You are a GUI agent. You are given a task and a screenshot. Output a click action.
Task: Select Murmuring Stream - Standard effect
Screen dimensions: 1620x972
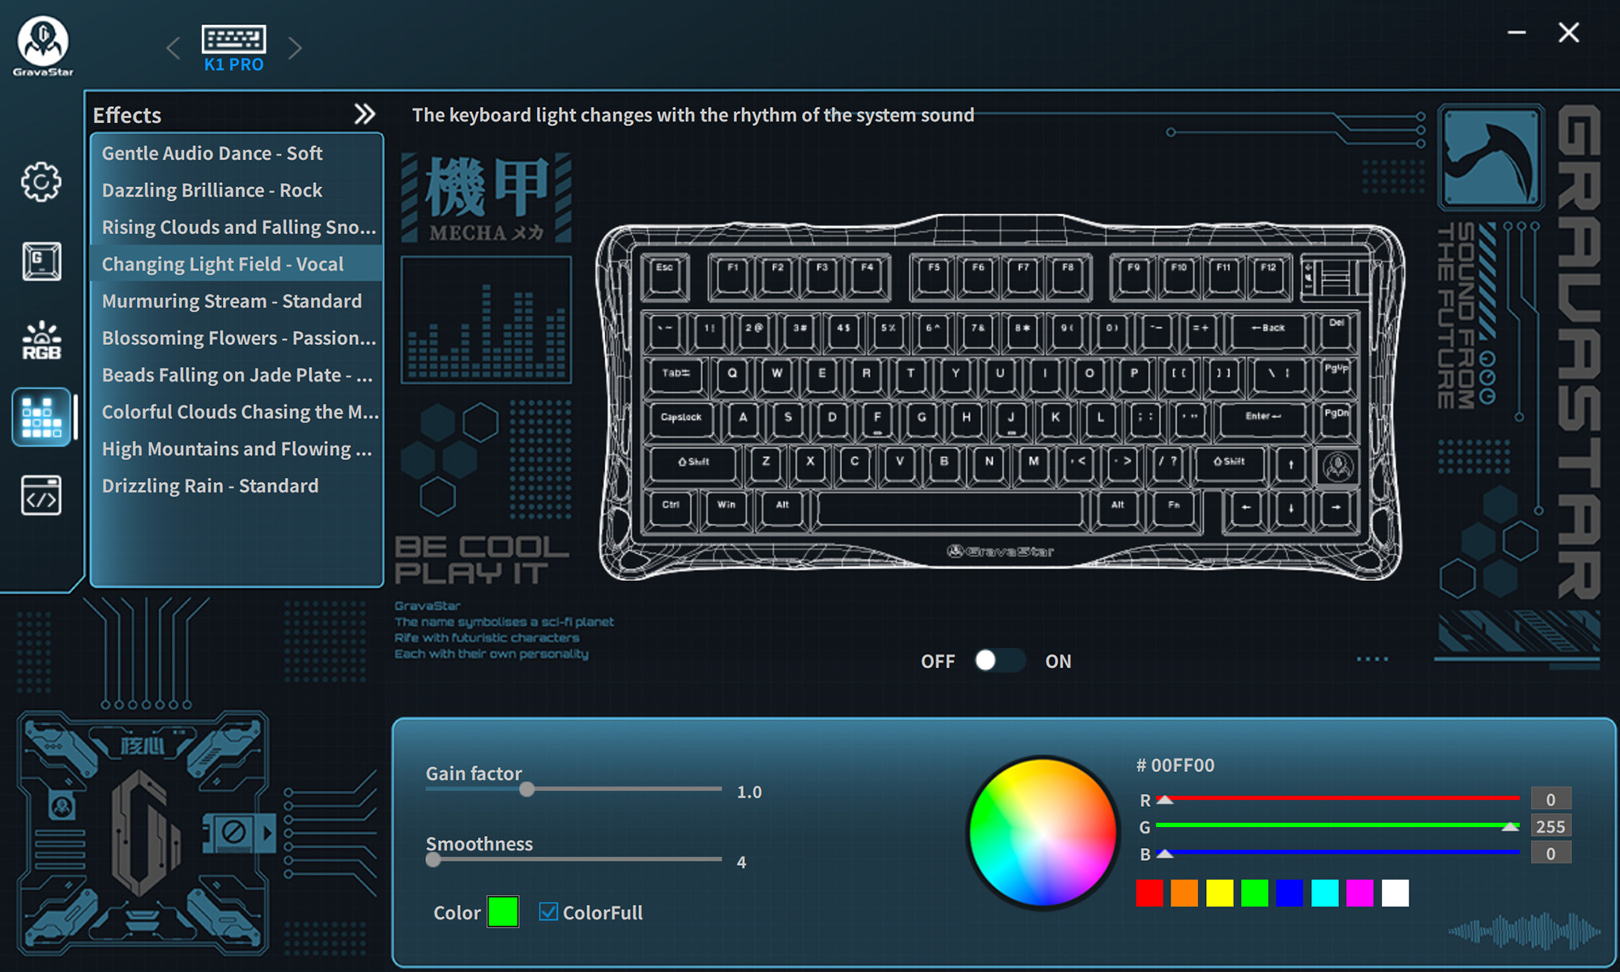[236, 301]
